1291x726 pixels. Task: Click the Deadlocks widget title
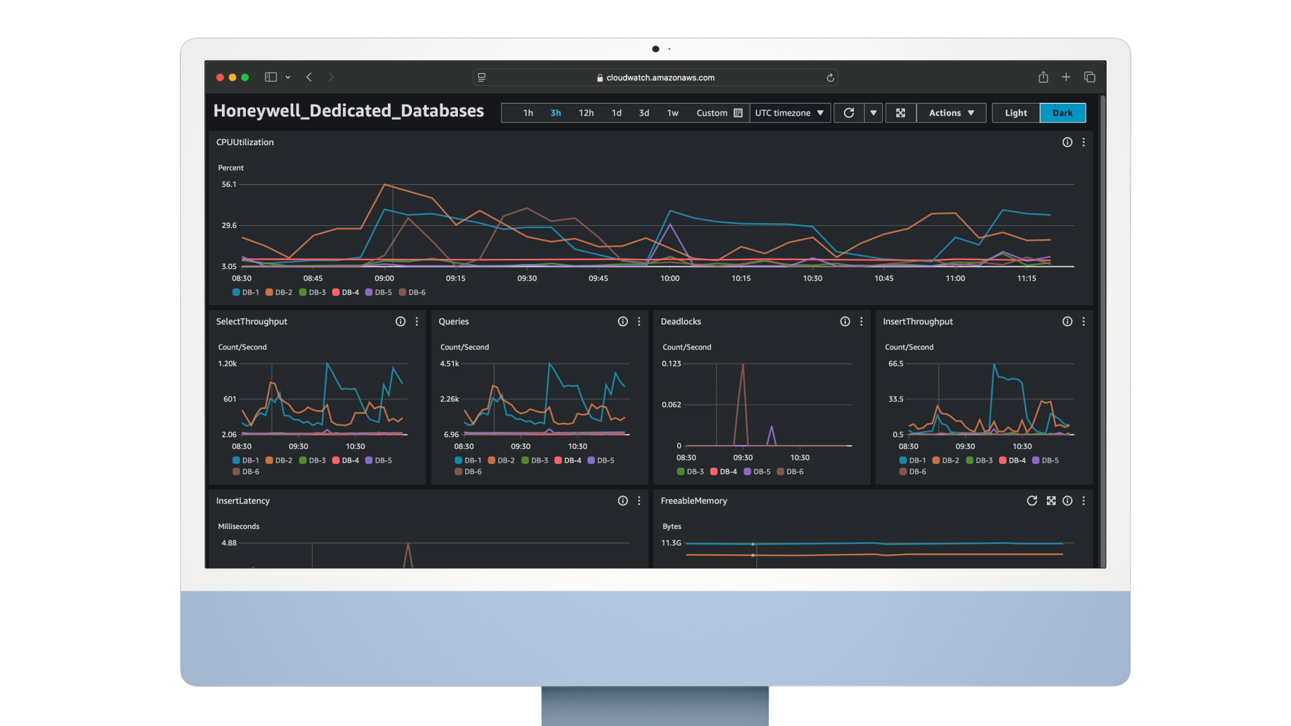point(680,322)
